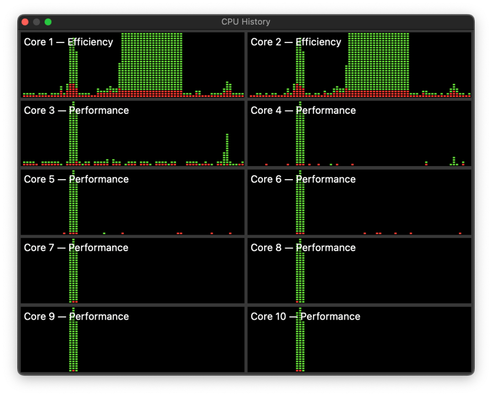
Task: Click the Core 6 — Performance label
Action: click(303, 179)
